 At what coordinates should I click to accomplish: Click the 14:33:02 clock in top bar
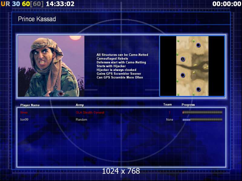[x=60, y=4]
